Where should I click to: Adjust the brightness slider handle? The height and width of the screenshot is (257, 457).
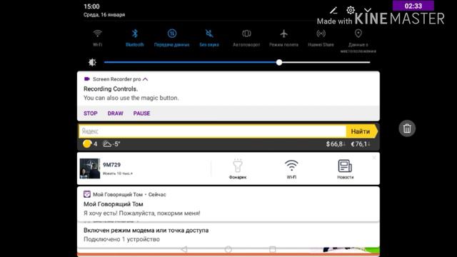click(x=279, y=62)
